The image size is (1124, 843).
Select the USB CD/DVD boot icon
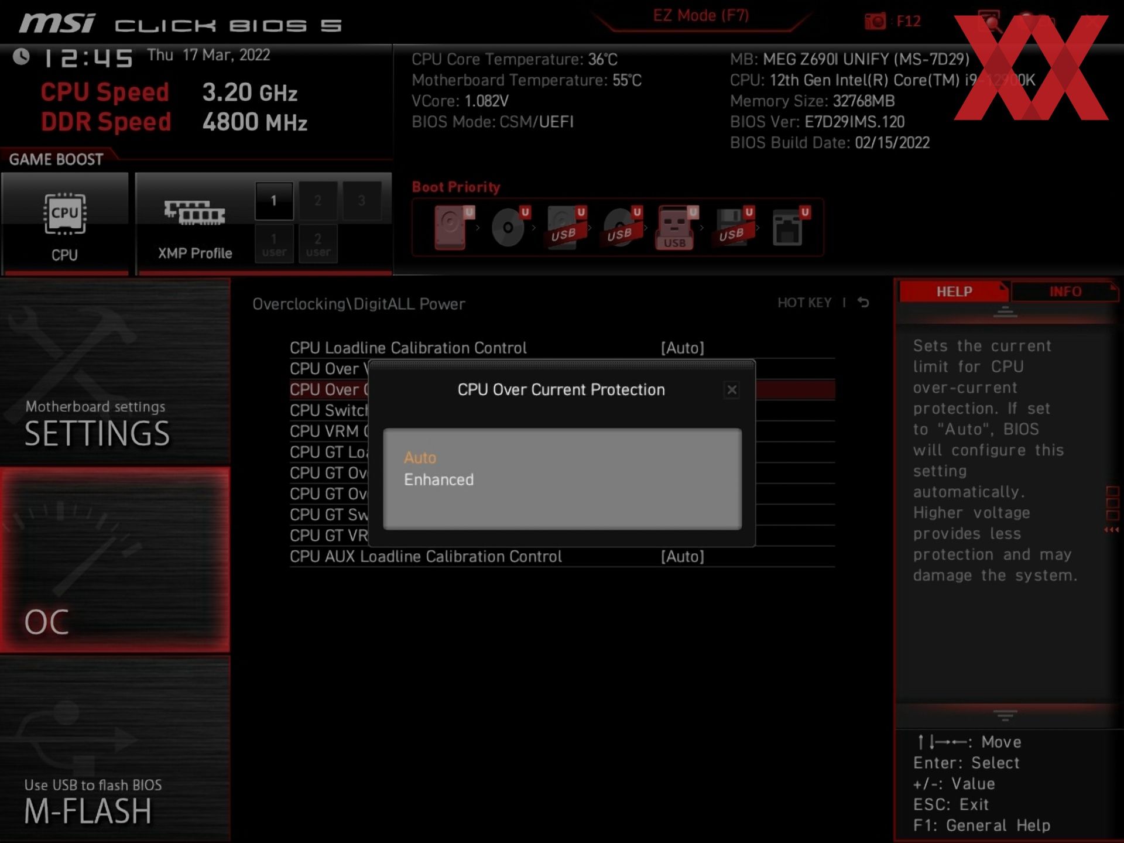pyautogui.click(x=622, y=228)
